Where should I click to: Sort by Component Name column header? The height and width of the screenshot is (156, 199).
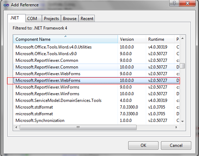click(66, 39)
